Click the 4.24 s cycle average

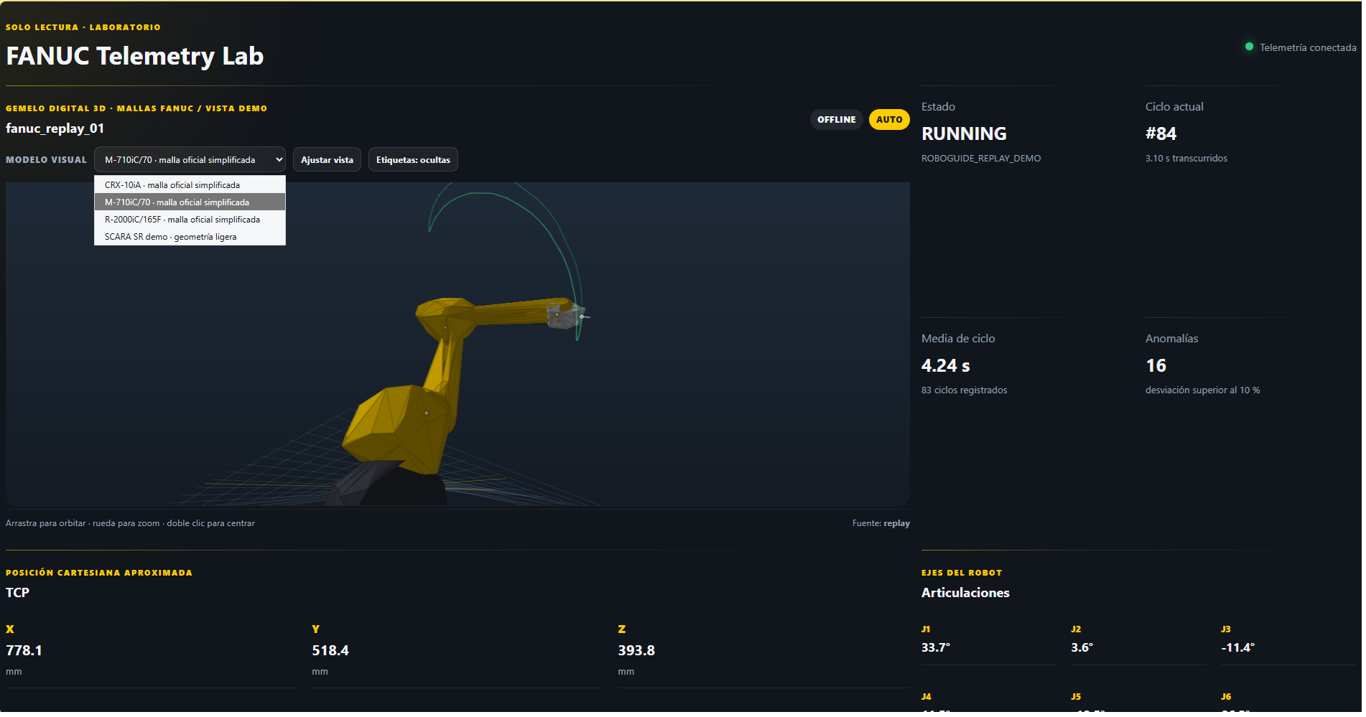(945, 366)
